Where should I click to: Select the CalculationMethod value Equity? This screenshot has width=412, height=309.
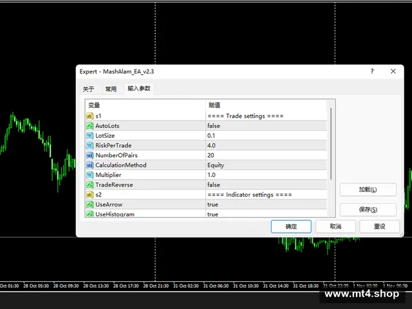(216, 165)
